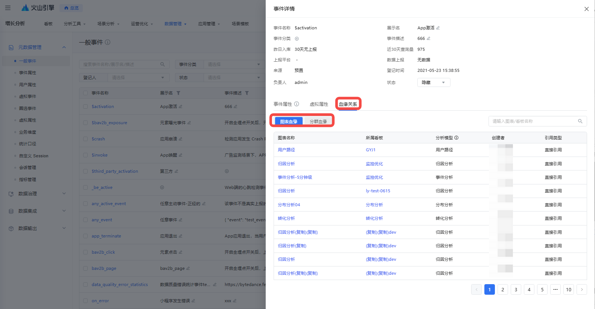Screen dimensions: 595x309
Task: Select the 血缘关系 tab
Action: pyautogui.click(x=348, y=104)
